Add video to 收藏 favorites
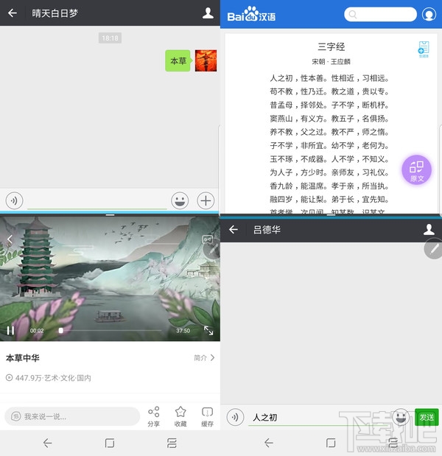The image size is (442, 456). [x=180, y=417]
